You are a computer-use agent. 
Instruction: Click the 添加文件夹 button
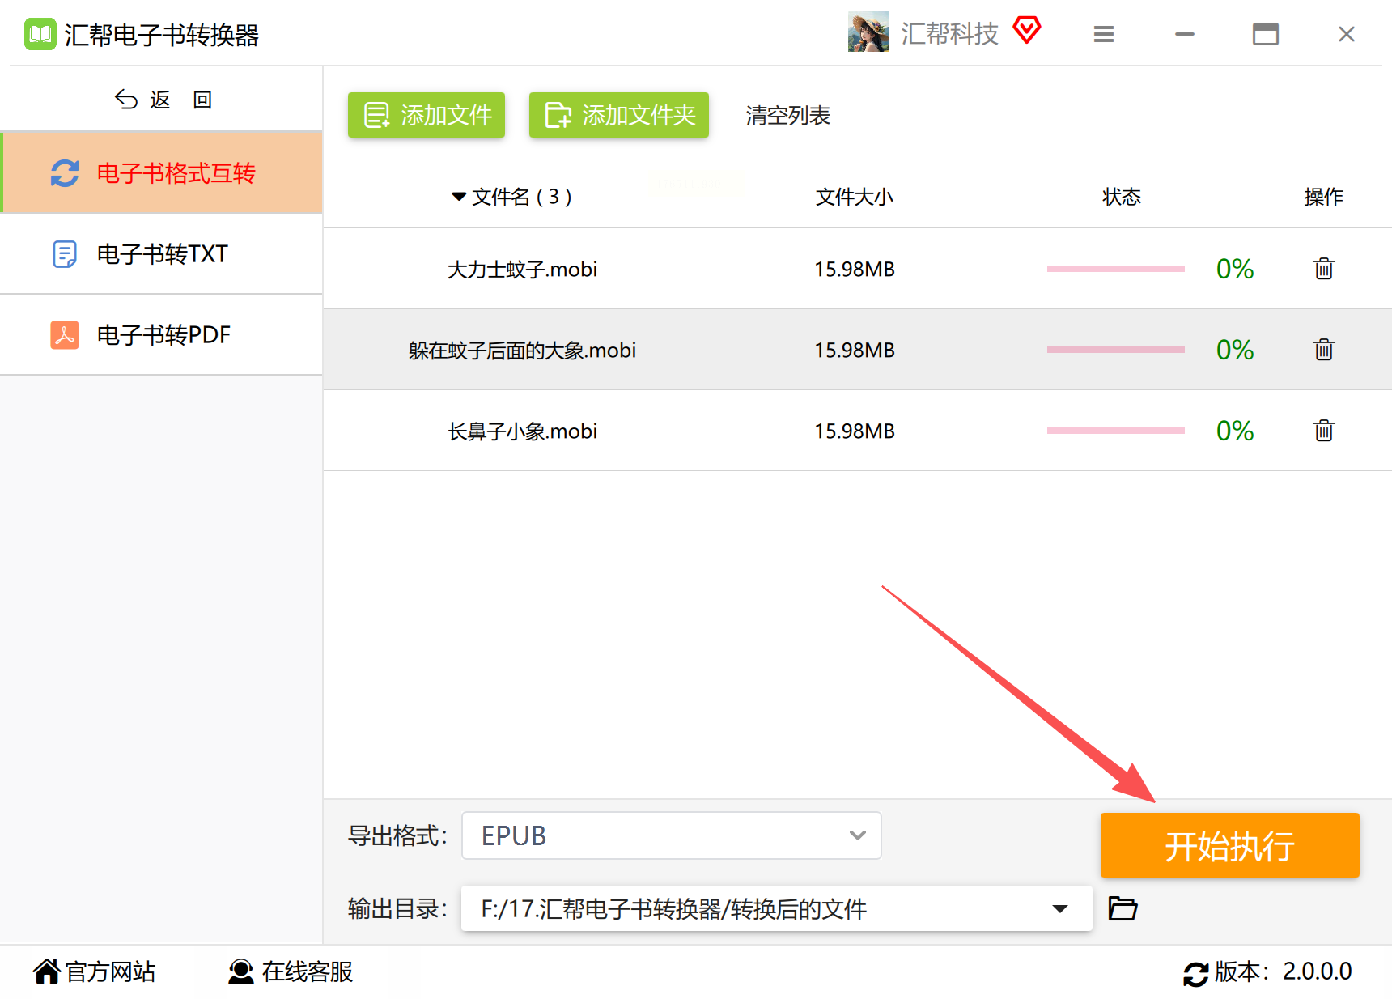(x=619, y=115)
